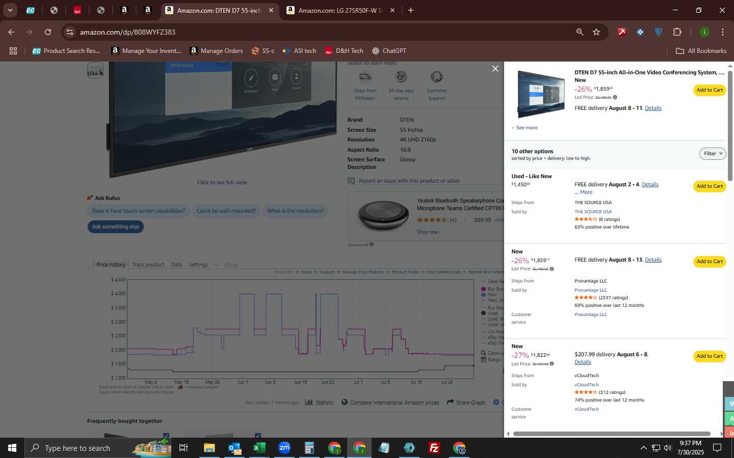734x458 pixels.
Task: Open the blue puzzle-piece extension
Action: (x=640, y=32)
